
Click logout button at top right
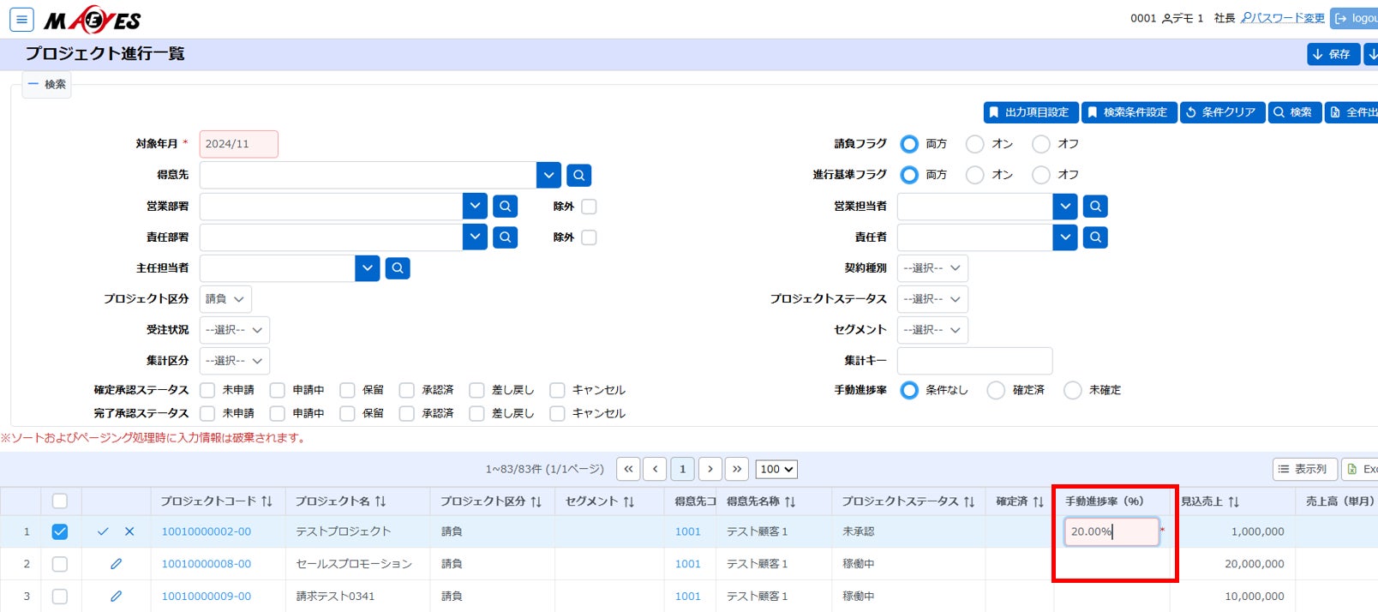pos(1355,18)
